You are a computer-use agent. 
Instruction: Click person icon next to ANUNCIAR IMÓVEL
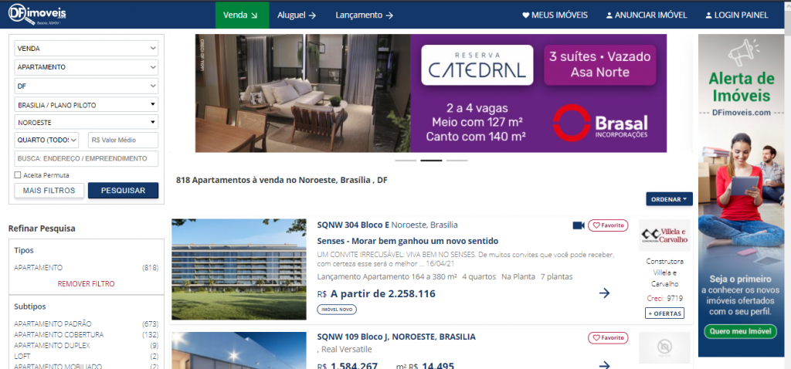[x=609, y=15]
